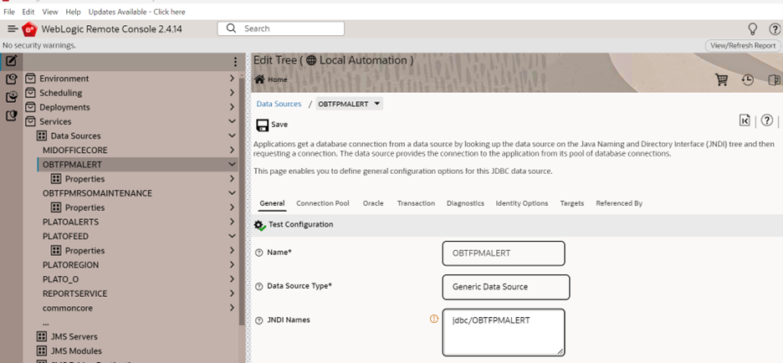Collapse the Services tree node
This screenshot has height=363, width=783.
(x=232, y=121)
